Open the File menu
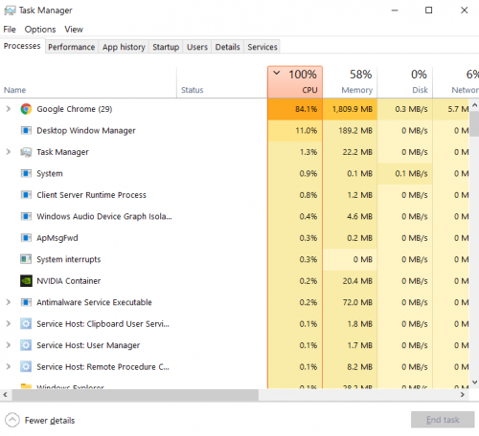 tap(10, 30)
